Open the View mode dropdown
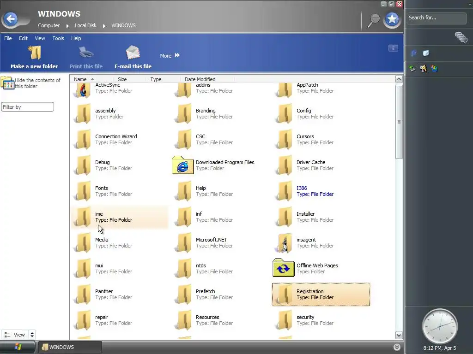The height and width of the screenshot is (354, 473). click(x=15, y=335)
